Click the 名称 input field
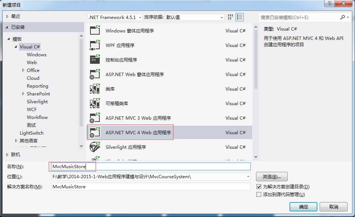The width and height of the screenshot is (355, 217). point(151,166)
